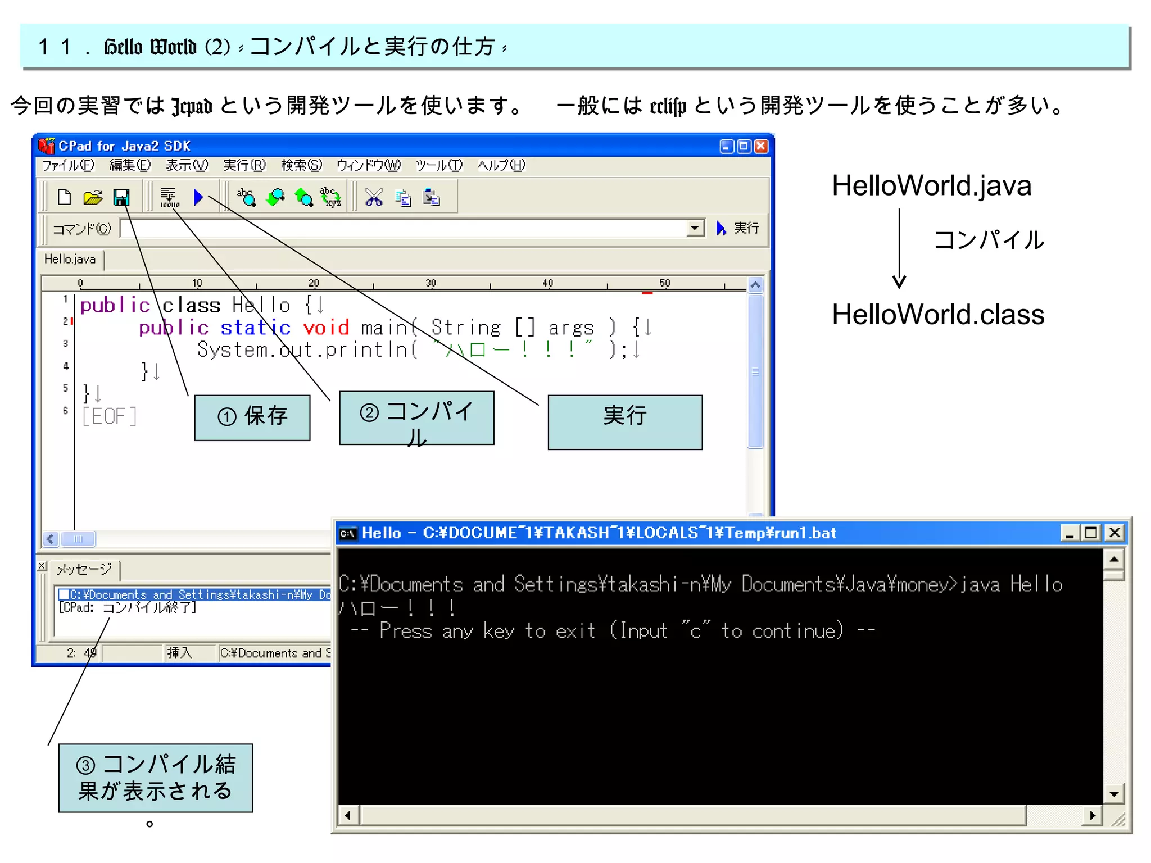
Task: Click the '[CPad: コンパイル終了]' message line
Action: tap(128, 608)
